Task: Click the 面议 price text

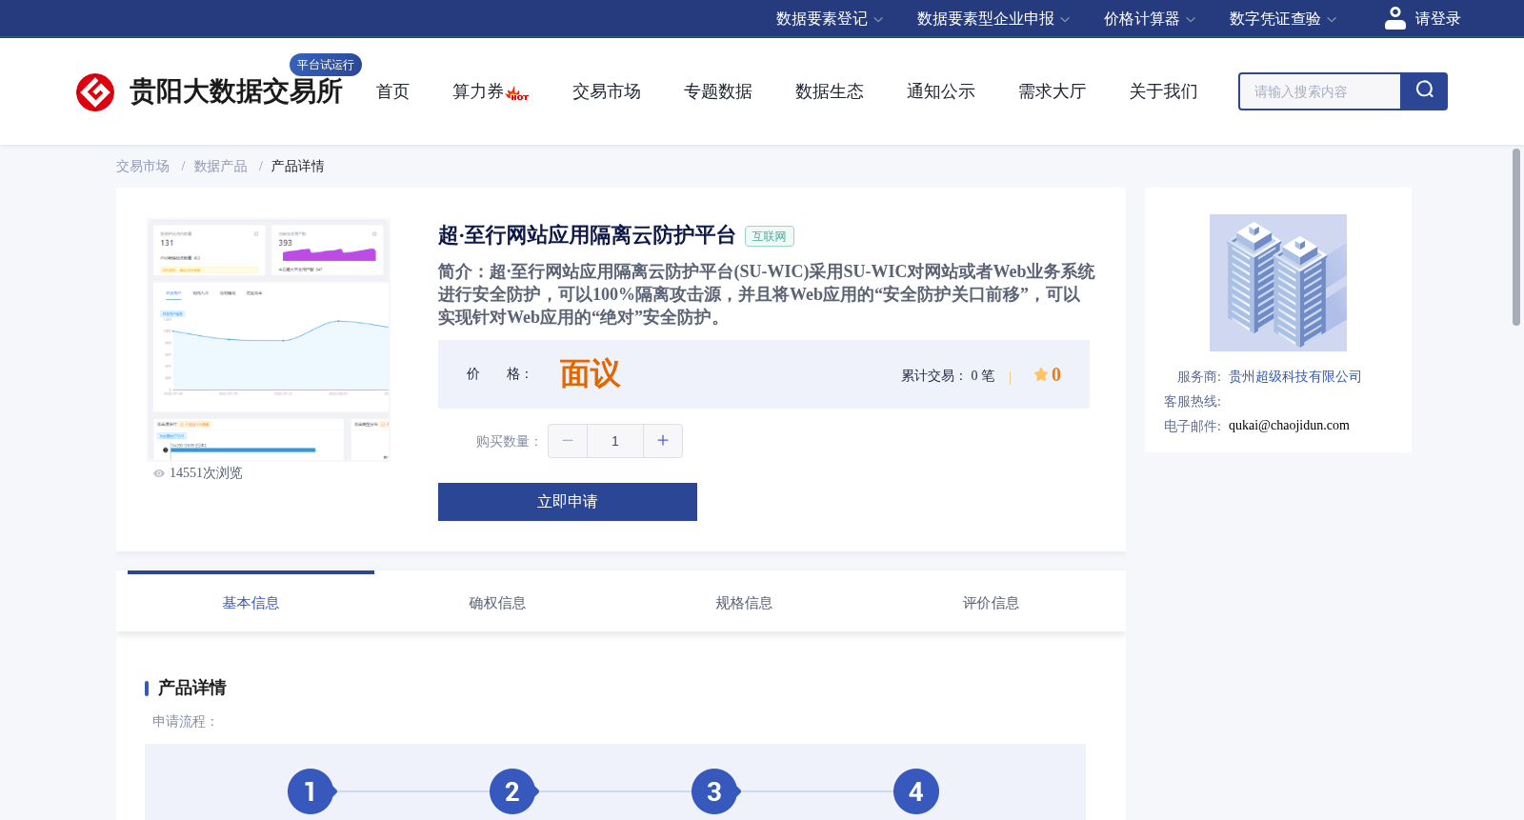Action: [x=590, y=374]
